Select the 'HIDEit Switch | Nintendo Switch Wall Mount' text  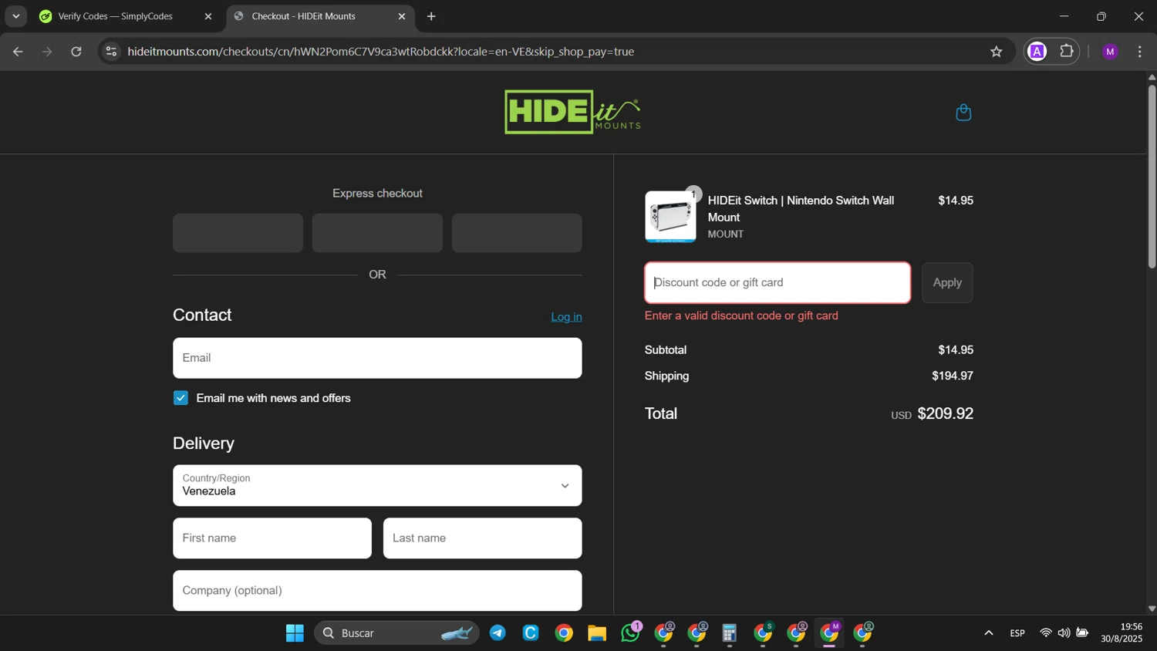tap(801, 209)
